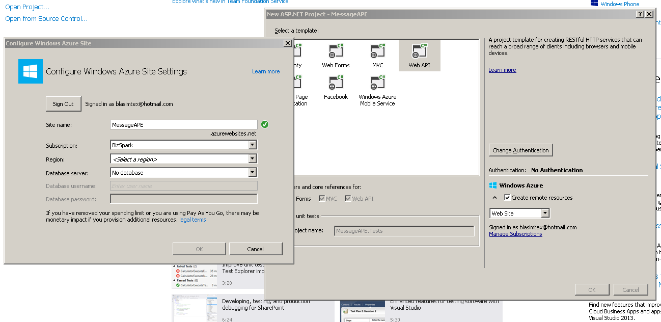Uncheck Create remote resources checkbox
This screenshot has height=322, width=661.
(507, 198)
